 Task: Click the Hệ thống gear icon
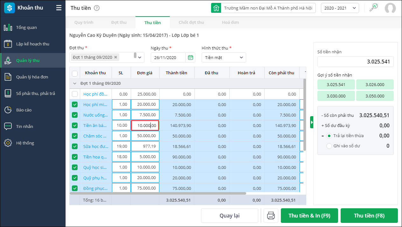(x=8, y=143)
